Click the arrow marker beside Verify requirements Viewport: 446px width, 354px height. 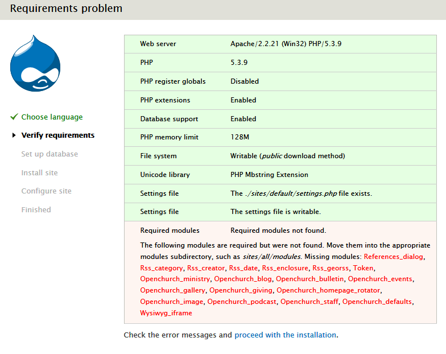14,135
